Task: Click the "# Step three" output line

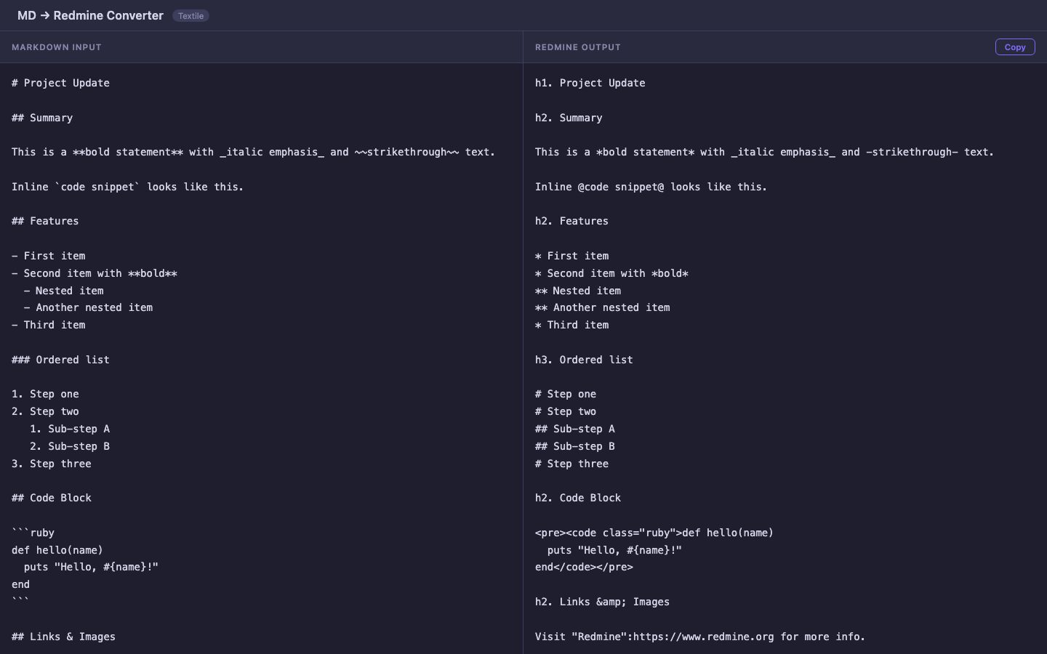Action: [572, 464]
